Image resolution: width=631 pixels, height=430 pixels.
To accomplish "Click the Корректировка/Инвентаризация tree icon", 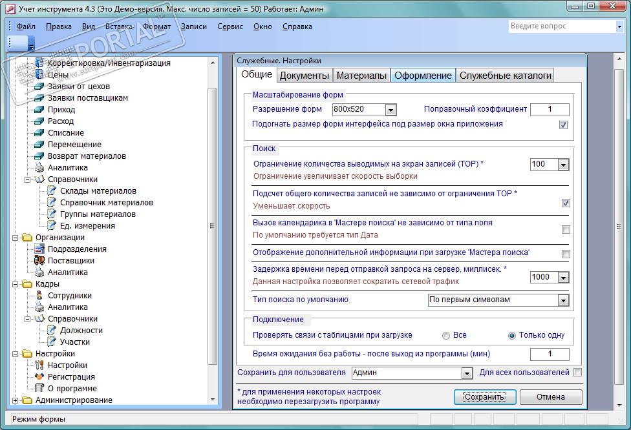I will tap(39, 63).
